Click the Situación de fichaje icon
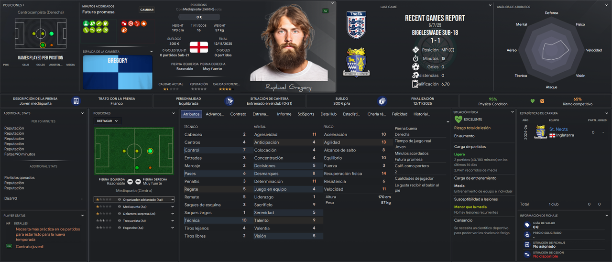This screenshot has width=612, height=262. coord(527,245)
